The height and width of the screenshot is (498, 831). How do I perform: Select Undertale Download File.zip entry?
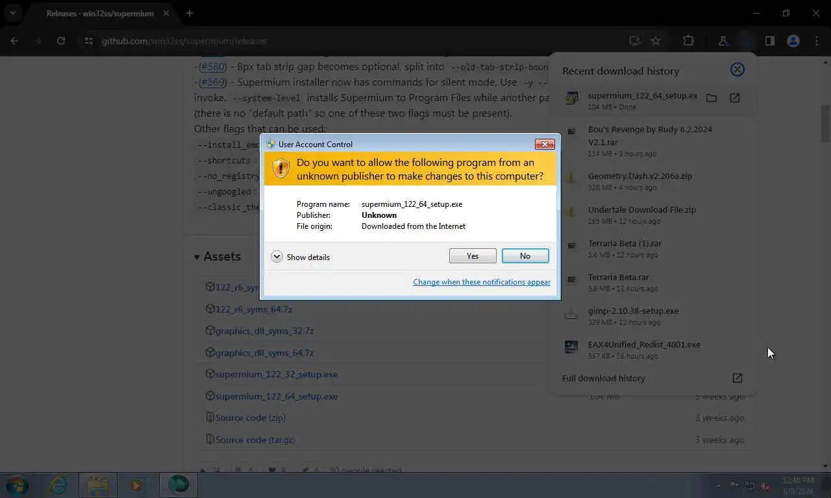point(652,215)
